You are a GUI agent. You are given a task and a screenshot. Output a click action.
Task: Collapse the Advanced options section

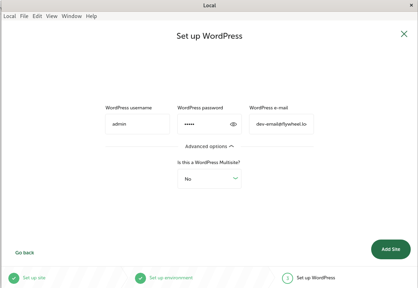pyautogui.click(x=210, y=146)
